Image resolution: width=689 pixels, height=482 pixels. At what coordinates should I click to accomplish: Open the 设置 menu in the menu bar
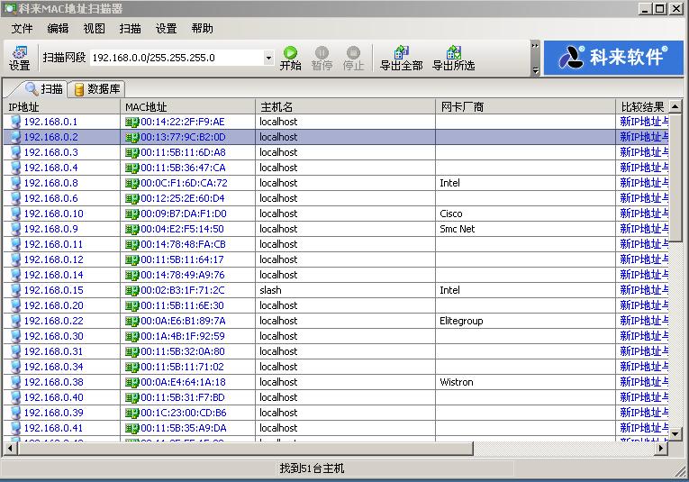coord(166,29)
